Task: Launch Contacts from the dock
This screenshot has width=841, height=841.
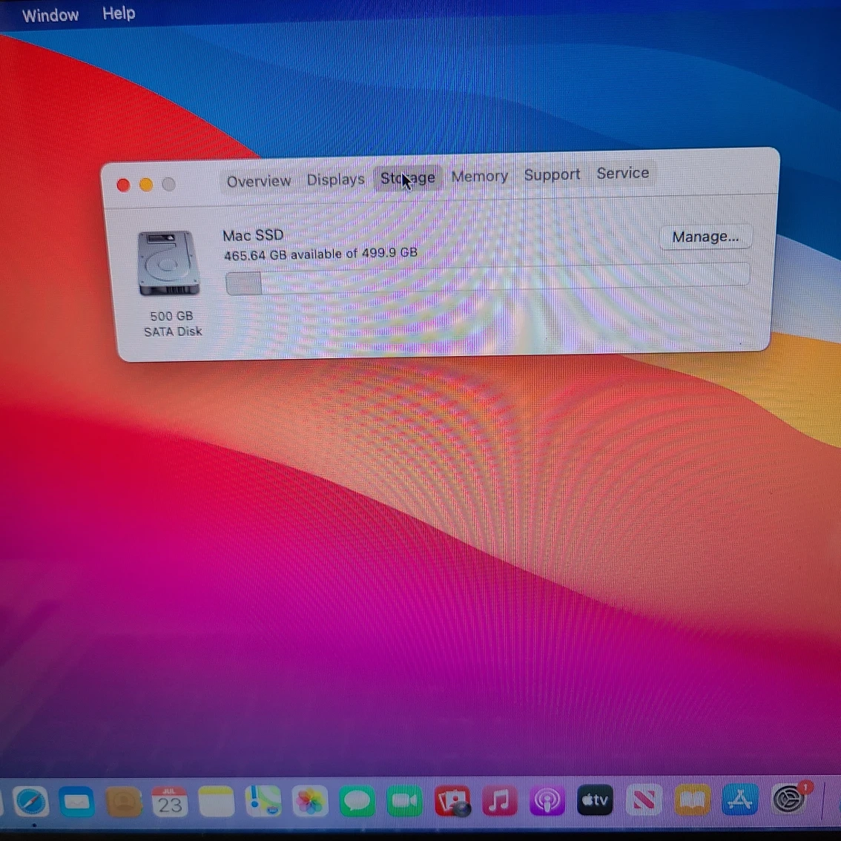Action: (123, 802)
